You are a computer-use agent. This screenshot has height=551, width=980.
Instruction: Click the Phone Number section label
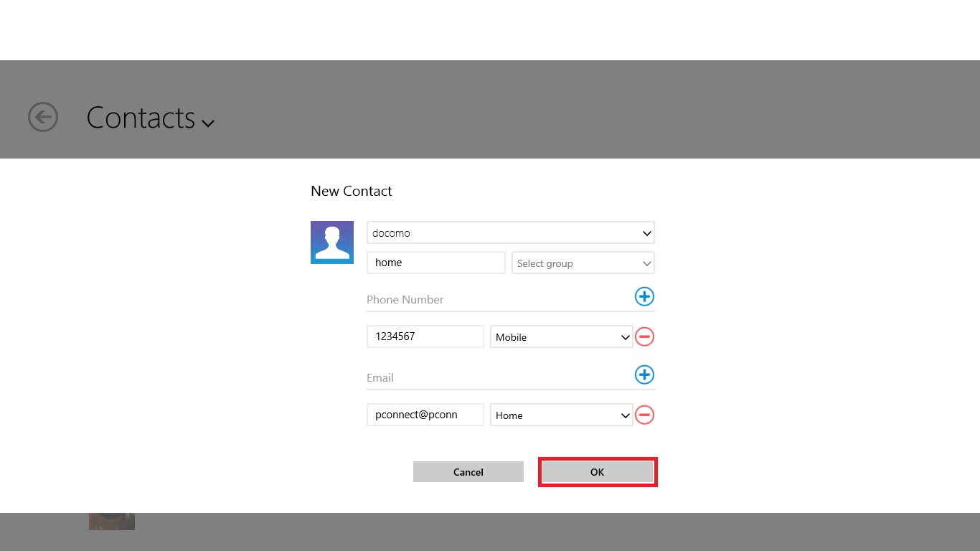click(x=405, y=300)
